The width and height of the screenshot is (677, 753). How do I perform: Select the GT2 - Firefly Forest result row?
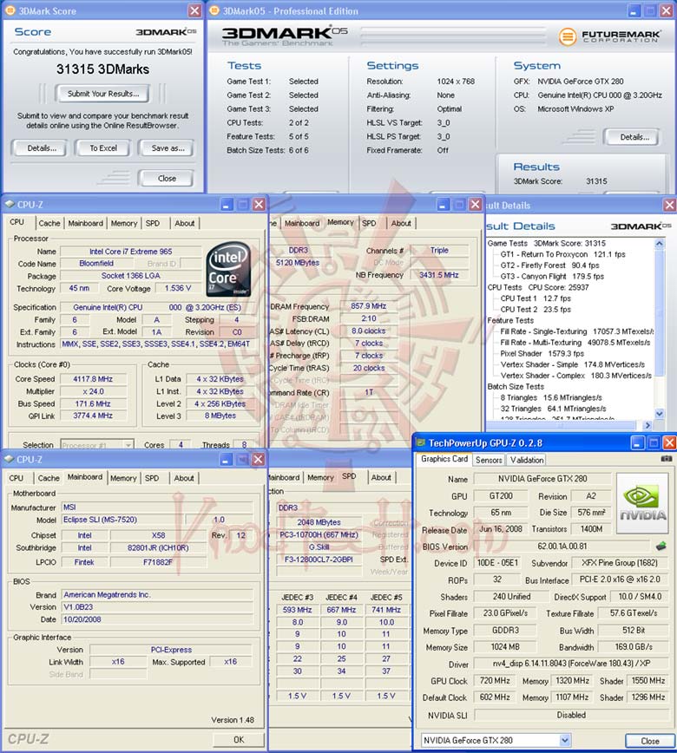[549, 265]
